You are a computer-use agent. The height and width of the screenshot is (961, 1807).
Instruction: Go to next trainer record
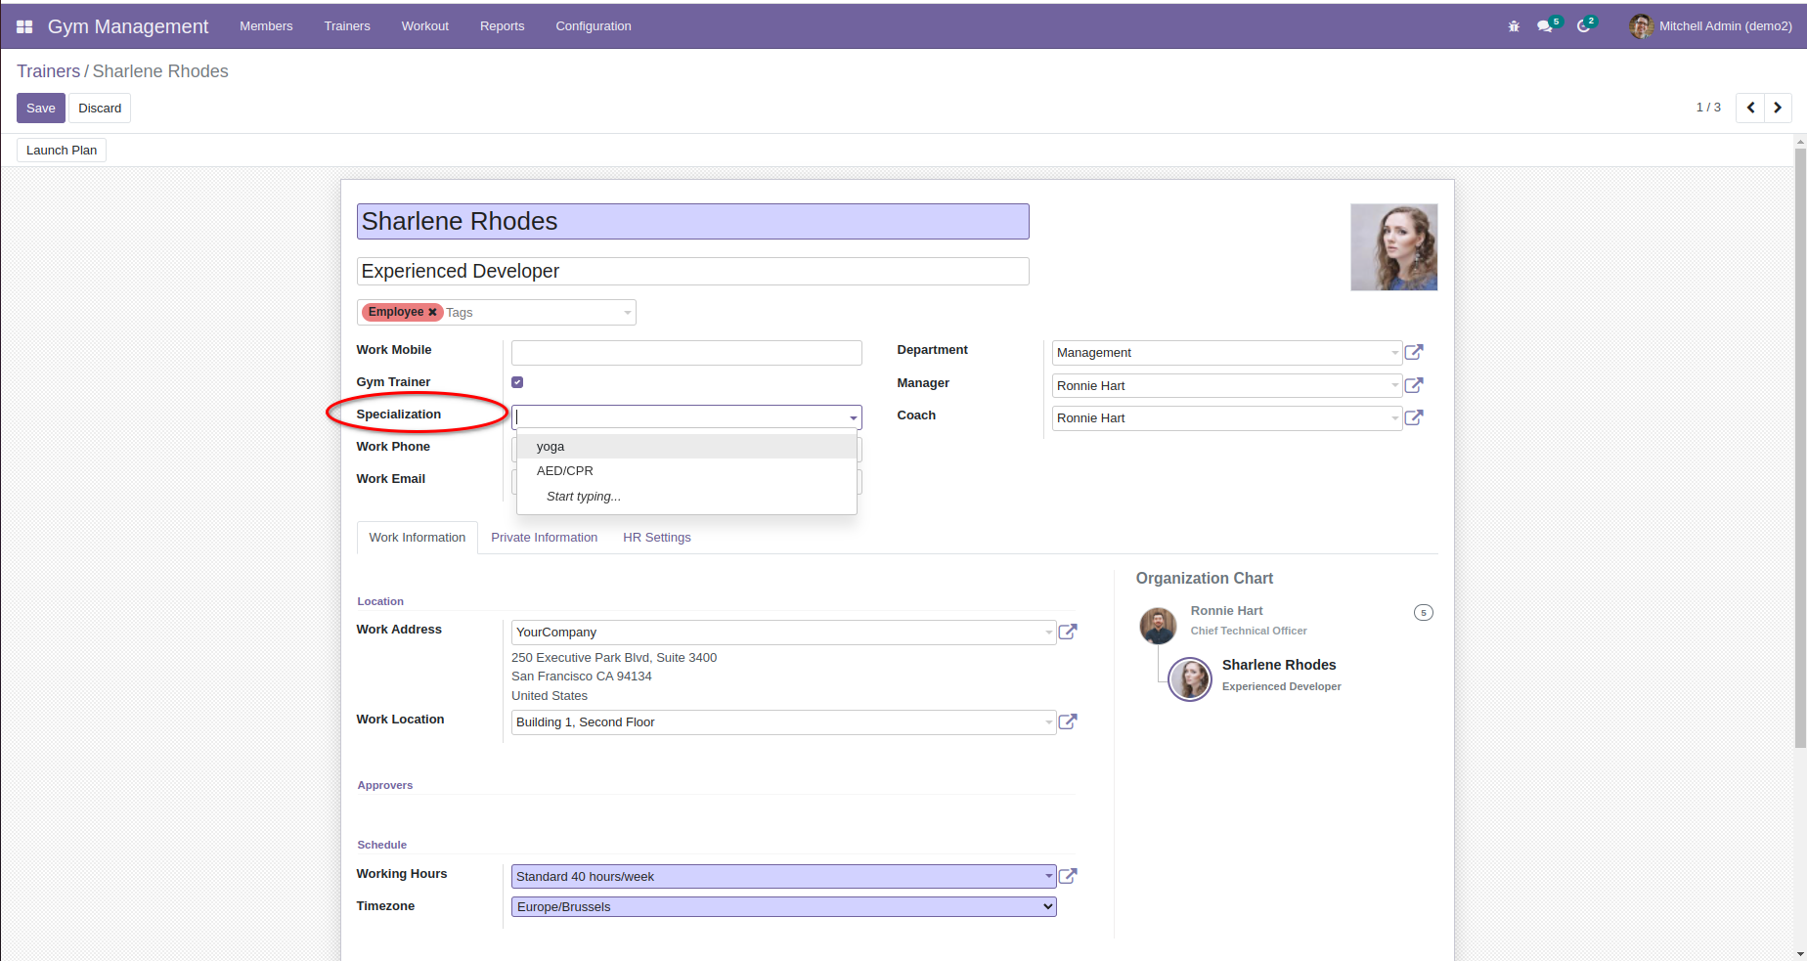click(x=1778, y=108)
